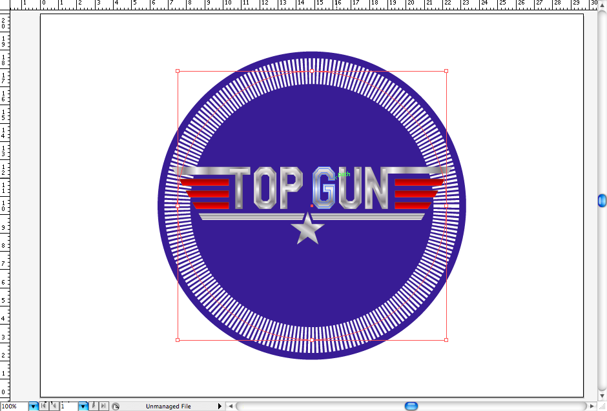Click the Version Cue status icon

[116, 406]
